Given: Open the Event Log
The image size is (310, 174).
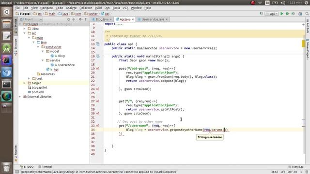Looking at the screenshot, I should click(296, 167).
